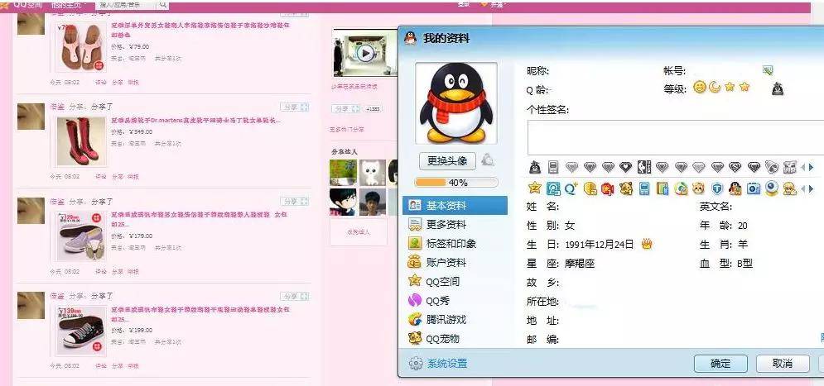The width and height of the screenshot is (824, 386).
Task: Click the NBA VIP service icon
Action: [x=643, y=167]
